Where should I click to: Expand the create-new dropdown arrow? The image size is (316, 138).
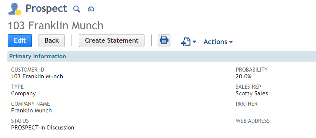(194, 42)
